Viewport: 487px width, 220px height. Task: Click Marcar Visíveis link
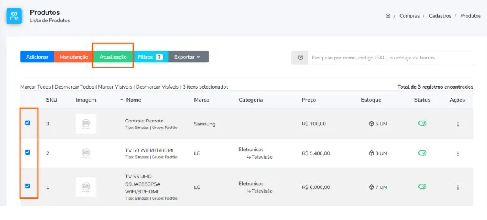(x=115, y=87)
